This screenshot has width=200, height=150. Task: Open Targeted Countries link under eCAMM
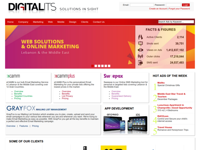(x=23, y=96)
